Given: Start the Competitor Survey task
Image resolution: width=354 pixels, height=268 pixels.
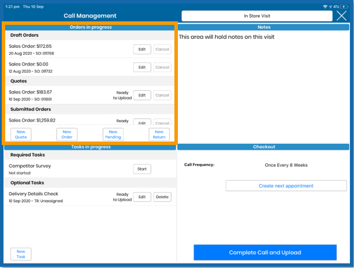Looking at the screenshot, I should point(142,169).
